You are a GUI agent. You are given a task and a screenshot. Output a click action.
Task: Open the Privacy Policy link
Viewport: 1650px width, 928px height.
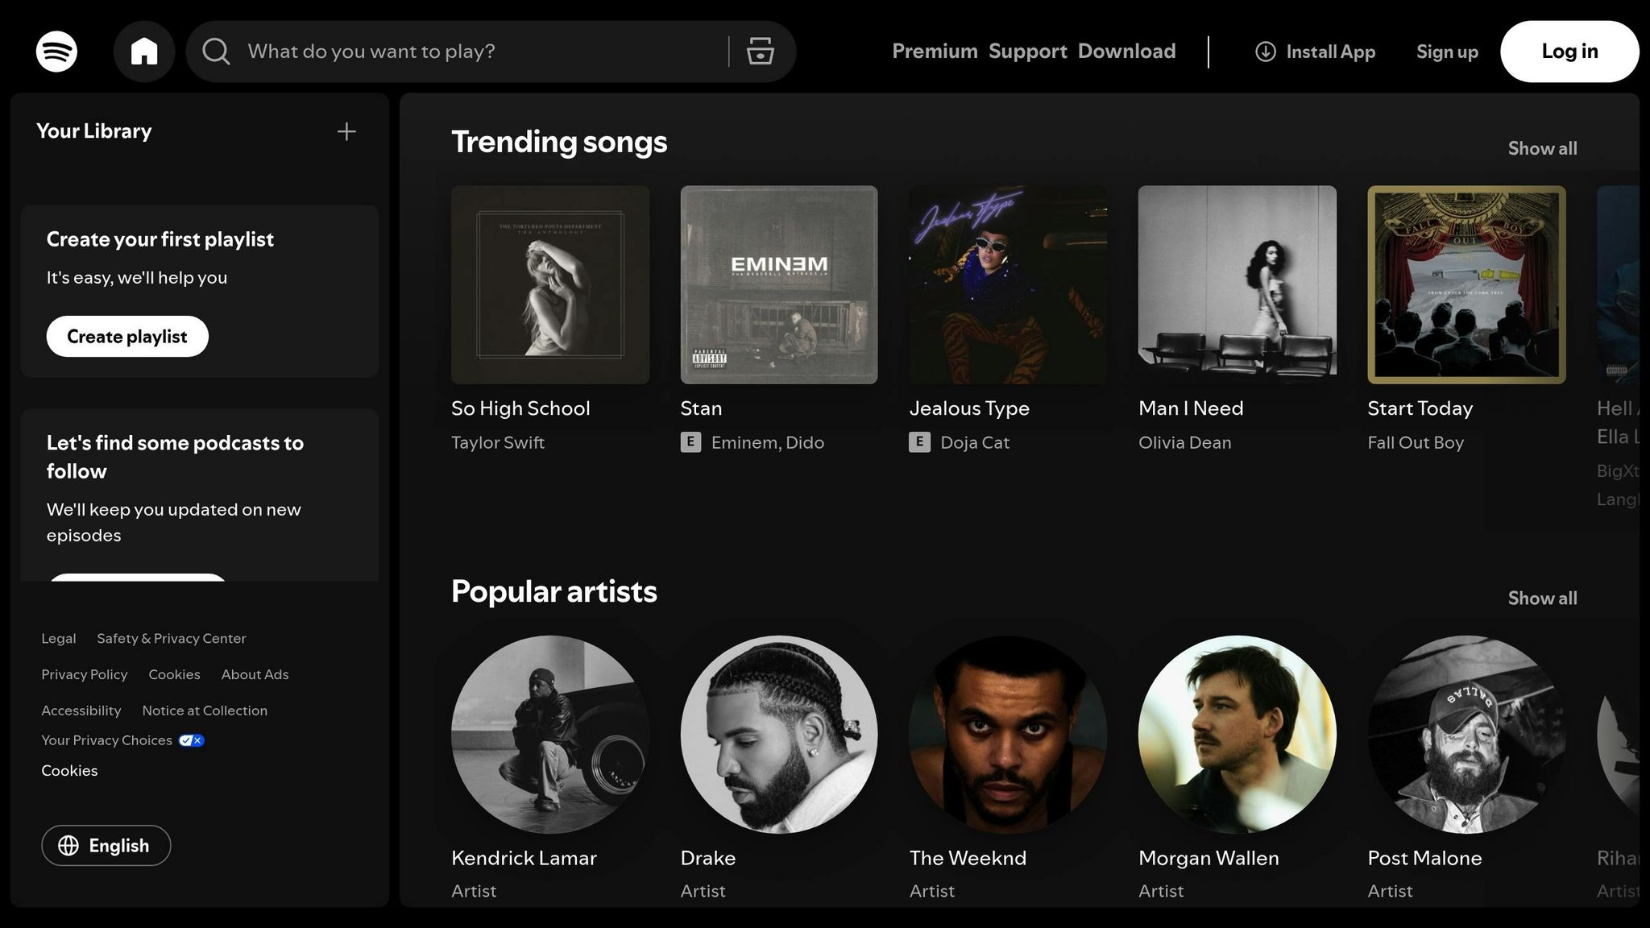(85, 674)
